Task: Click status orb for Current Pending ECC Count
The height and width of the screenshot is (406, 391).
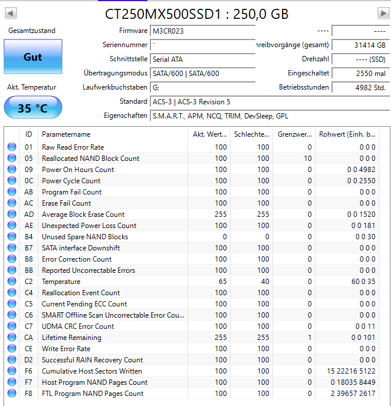Action: (12, 303)
